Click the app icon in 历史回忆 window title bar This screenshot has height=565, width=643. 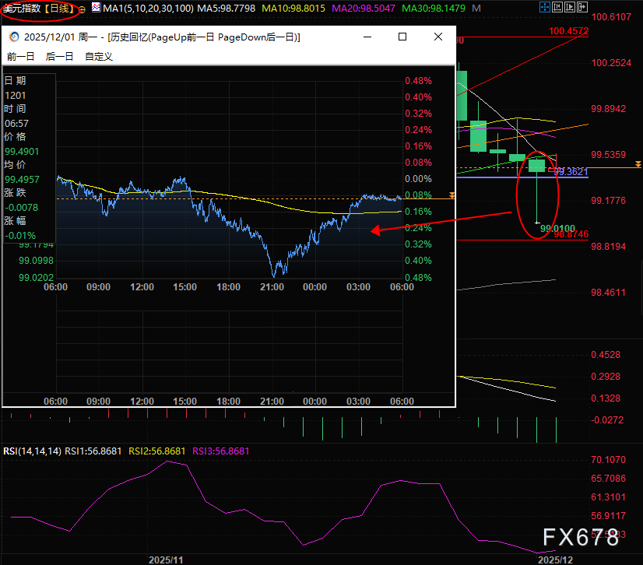(x=13, y=37)
